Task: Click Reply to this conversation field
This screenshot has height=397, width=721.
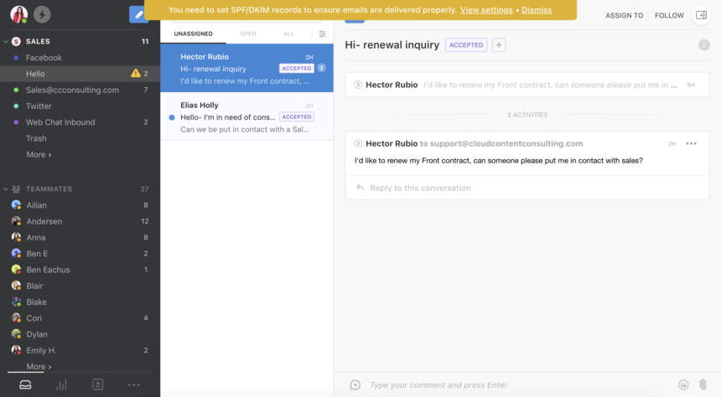Action: click(x=527, y=188)
